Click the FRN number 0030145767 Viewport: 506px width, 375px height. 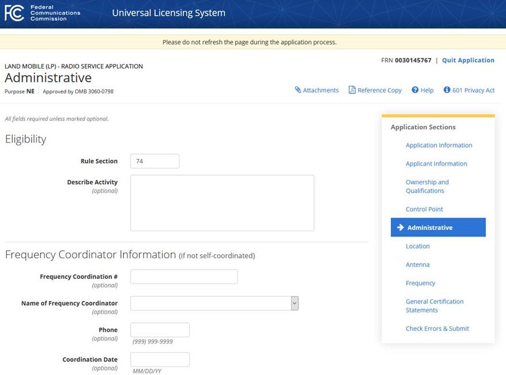point(413,60)
